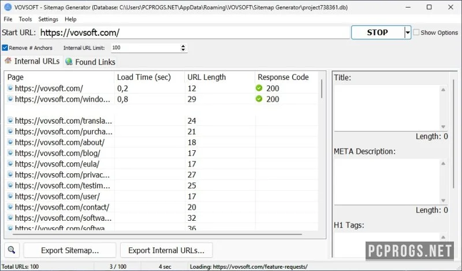Sort by the Page column header

click(60, 77)
